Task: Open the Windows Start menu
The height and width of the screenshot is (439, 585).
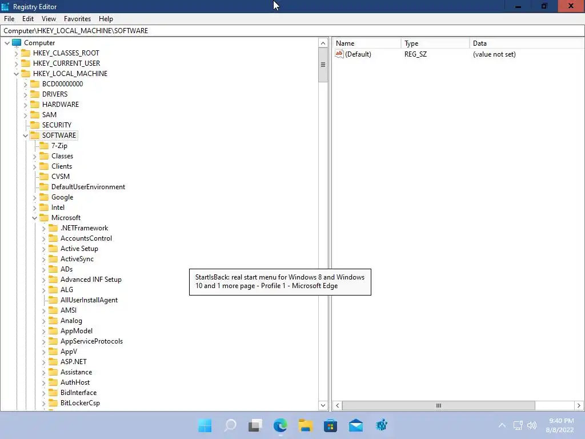Action: point(205,425)
